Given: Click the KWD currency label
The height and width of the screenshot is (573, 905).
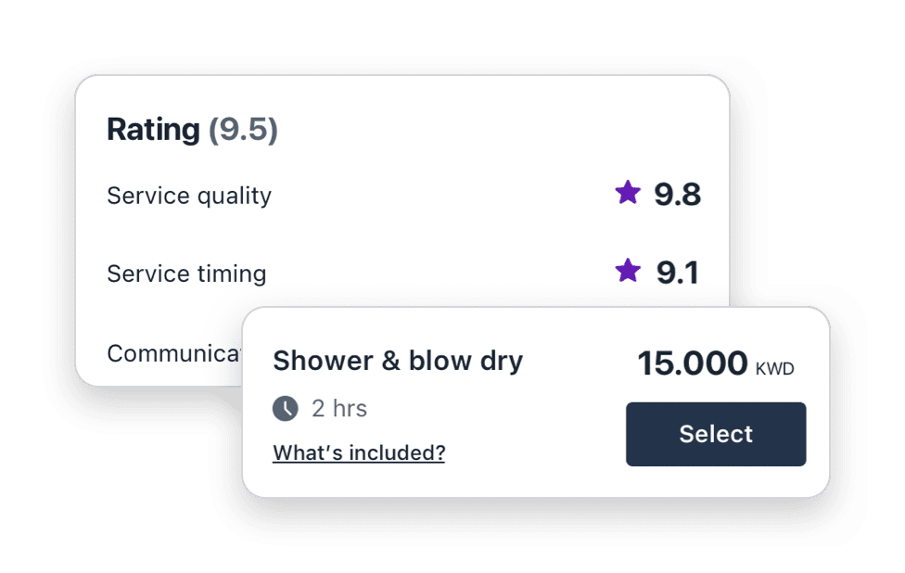Looking at the screenshot, I should click(775, 369).
